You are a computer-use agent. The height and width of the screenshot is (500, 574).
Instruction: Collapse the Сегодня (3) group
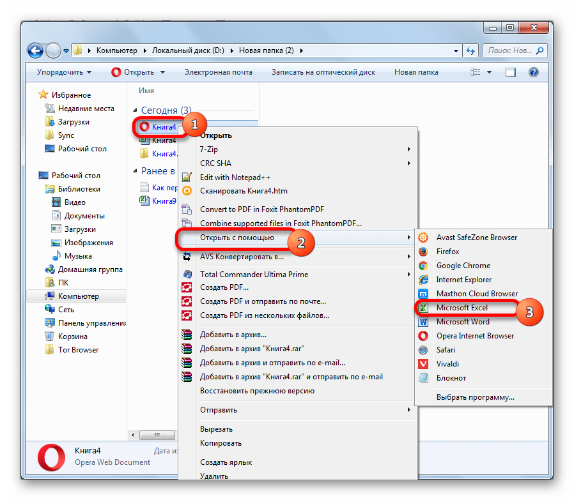pos(135,110)
